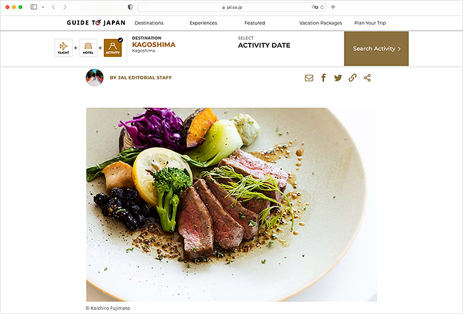
Task: Toggle the checked Activity package icon
Action: tap(113, 48)
